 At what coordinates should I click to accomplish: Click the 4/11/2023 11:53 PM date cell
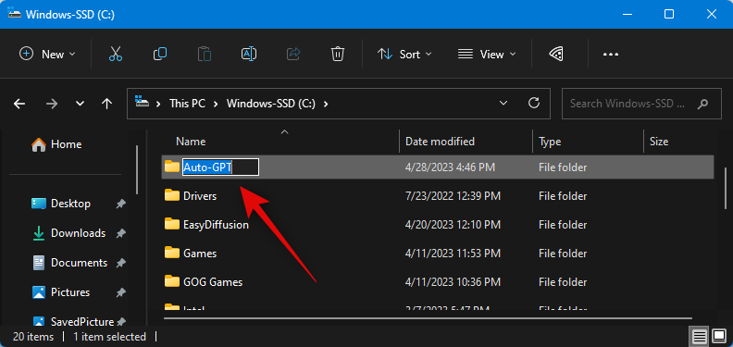pyautogui.click(x=453, y=254)
